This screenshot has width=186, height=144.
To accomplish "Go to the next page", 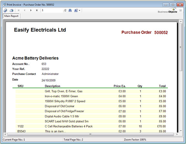I will (31, 10).
